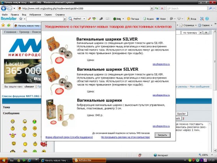Click the Vision toolbar icon
The image size is (217, 163).
[161, 19]
